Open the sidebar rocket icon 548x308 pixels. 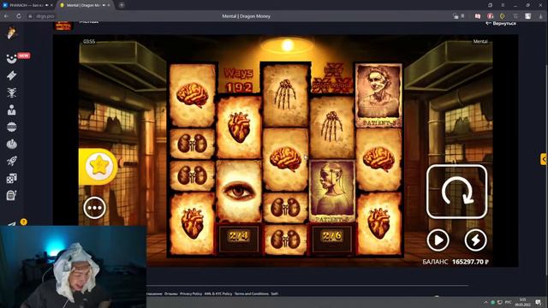click(11, 161)
